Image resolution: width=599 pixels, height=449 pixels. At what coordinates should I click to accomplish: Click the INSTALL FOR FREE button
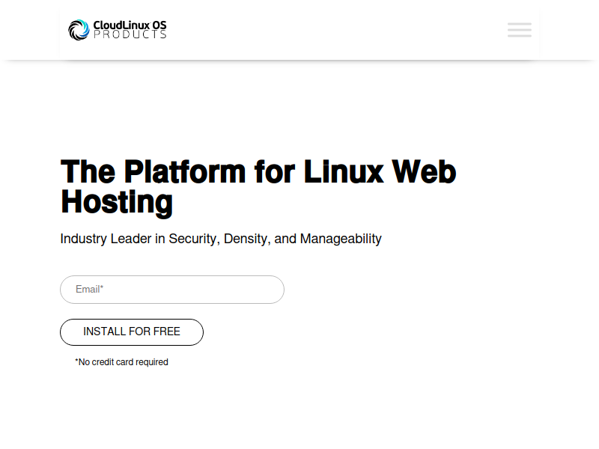pyautogui.click(x=132, y=332)
